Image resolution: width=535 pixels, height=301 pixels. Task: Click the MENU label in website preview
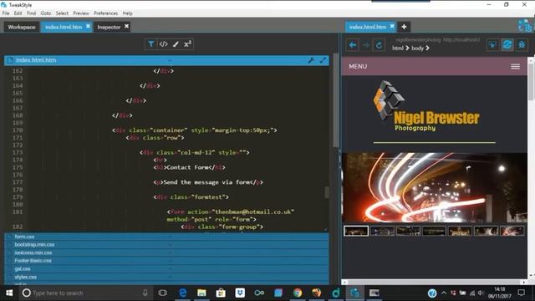click(358, 67)
